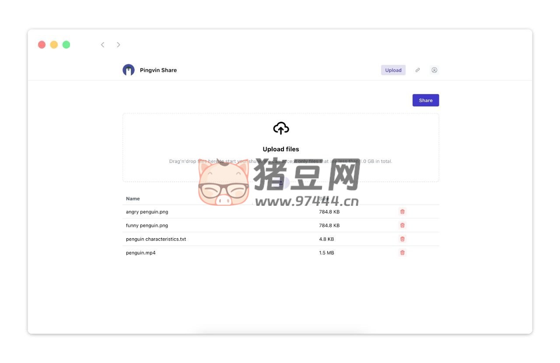Viewport: 560px width, 363px height.
Task: Remove funny penguin.png using trash icon
Action: pos(402,225)
